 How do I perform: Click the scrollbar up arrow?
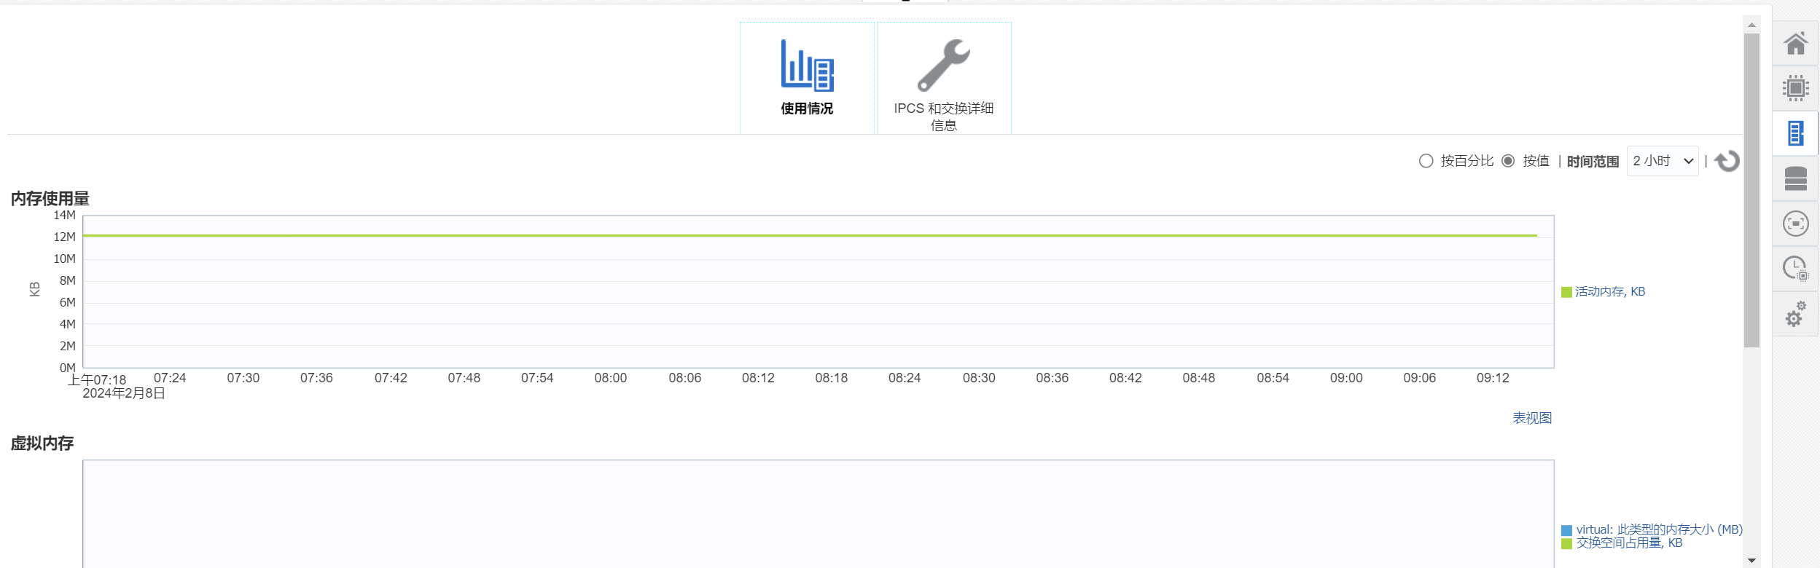click(x=1751, y=25)
